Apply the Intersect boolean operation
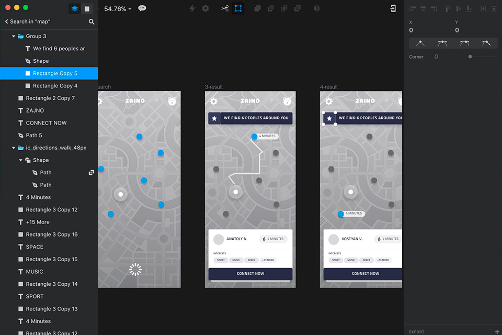 coord(284,8)
